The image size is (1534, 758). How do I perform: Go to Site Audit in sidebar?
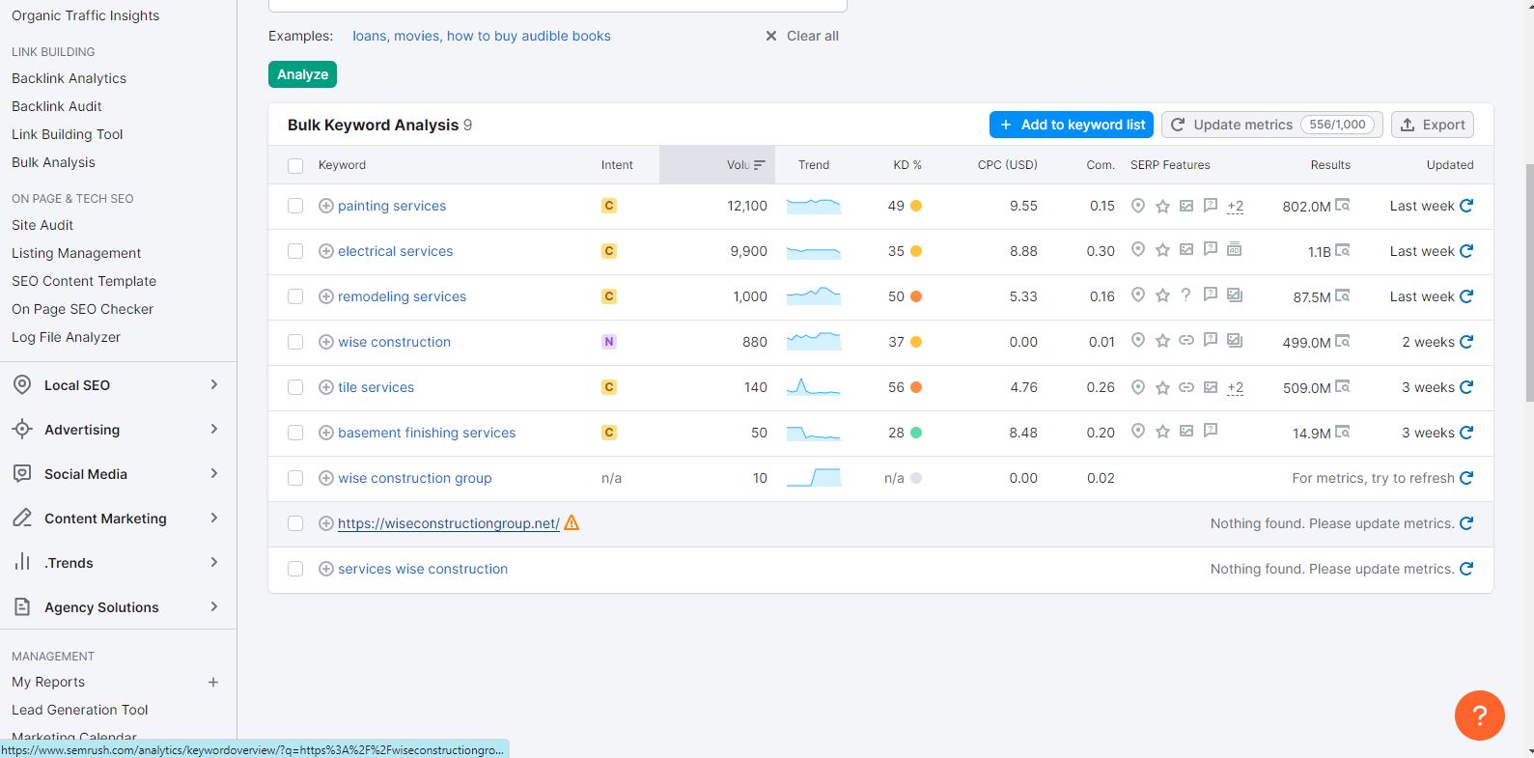(x=42, y=225)
